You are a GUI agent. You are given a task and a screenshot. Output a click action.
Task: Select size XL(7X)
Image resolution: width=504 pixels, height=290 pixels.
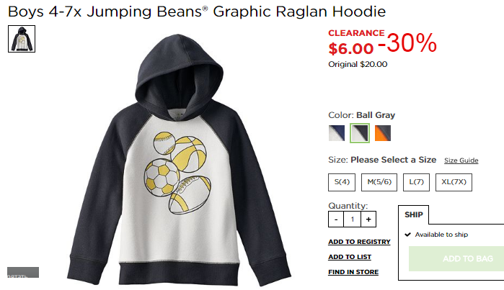(454, 182)
